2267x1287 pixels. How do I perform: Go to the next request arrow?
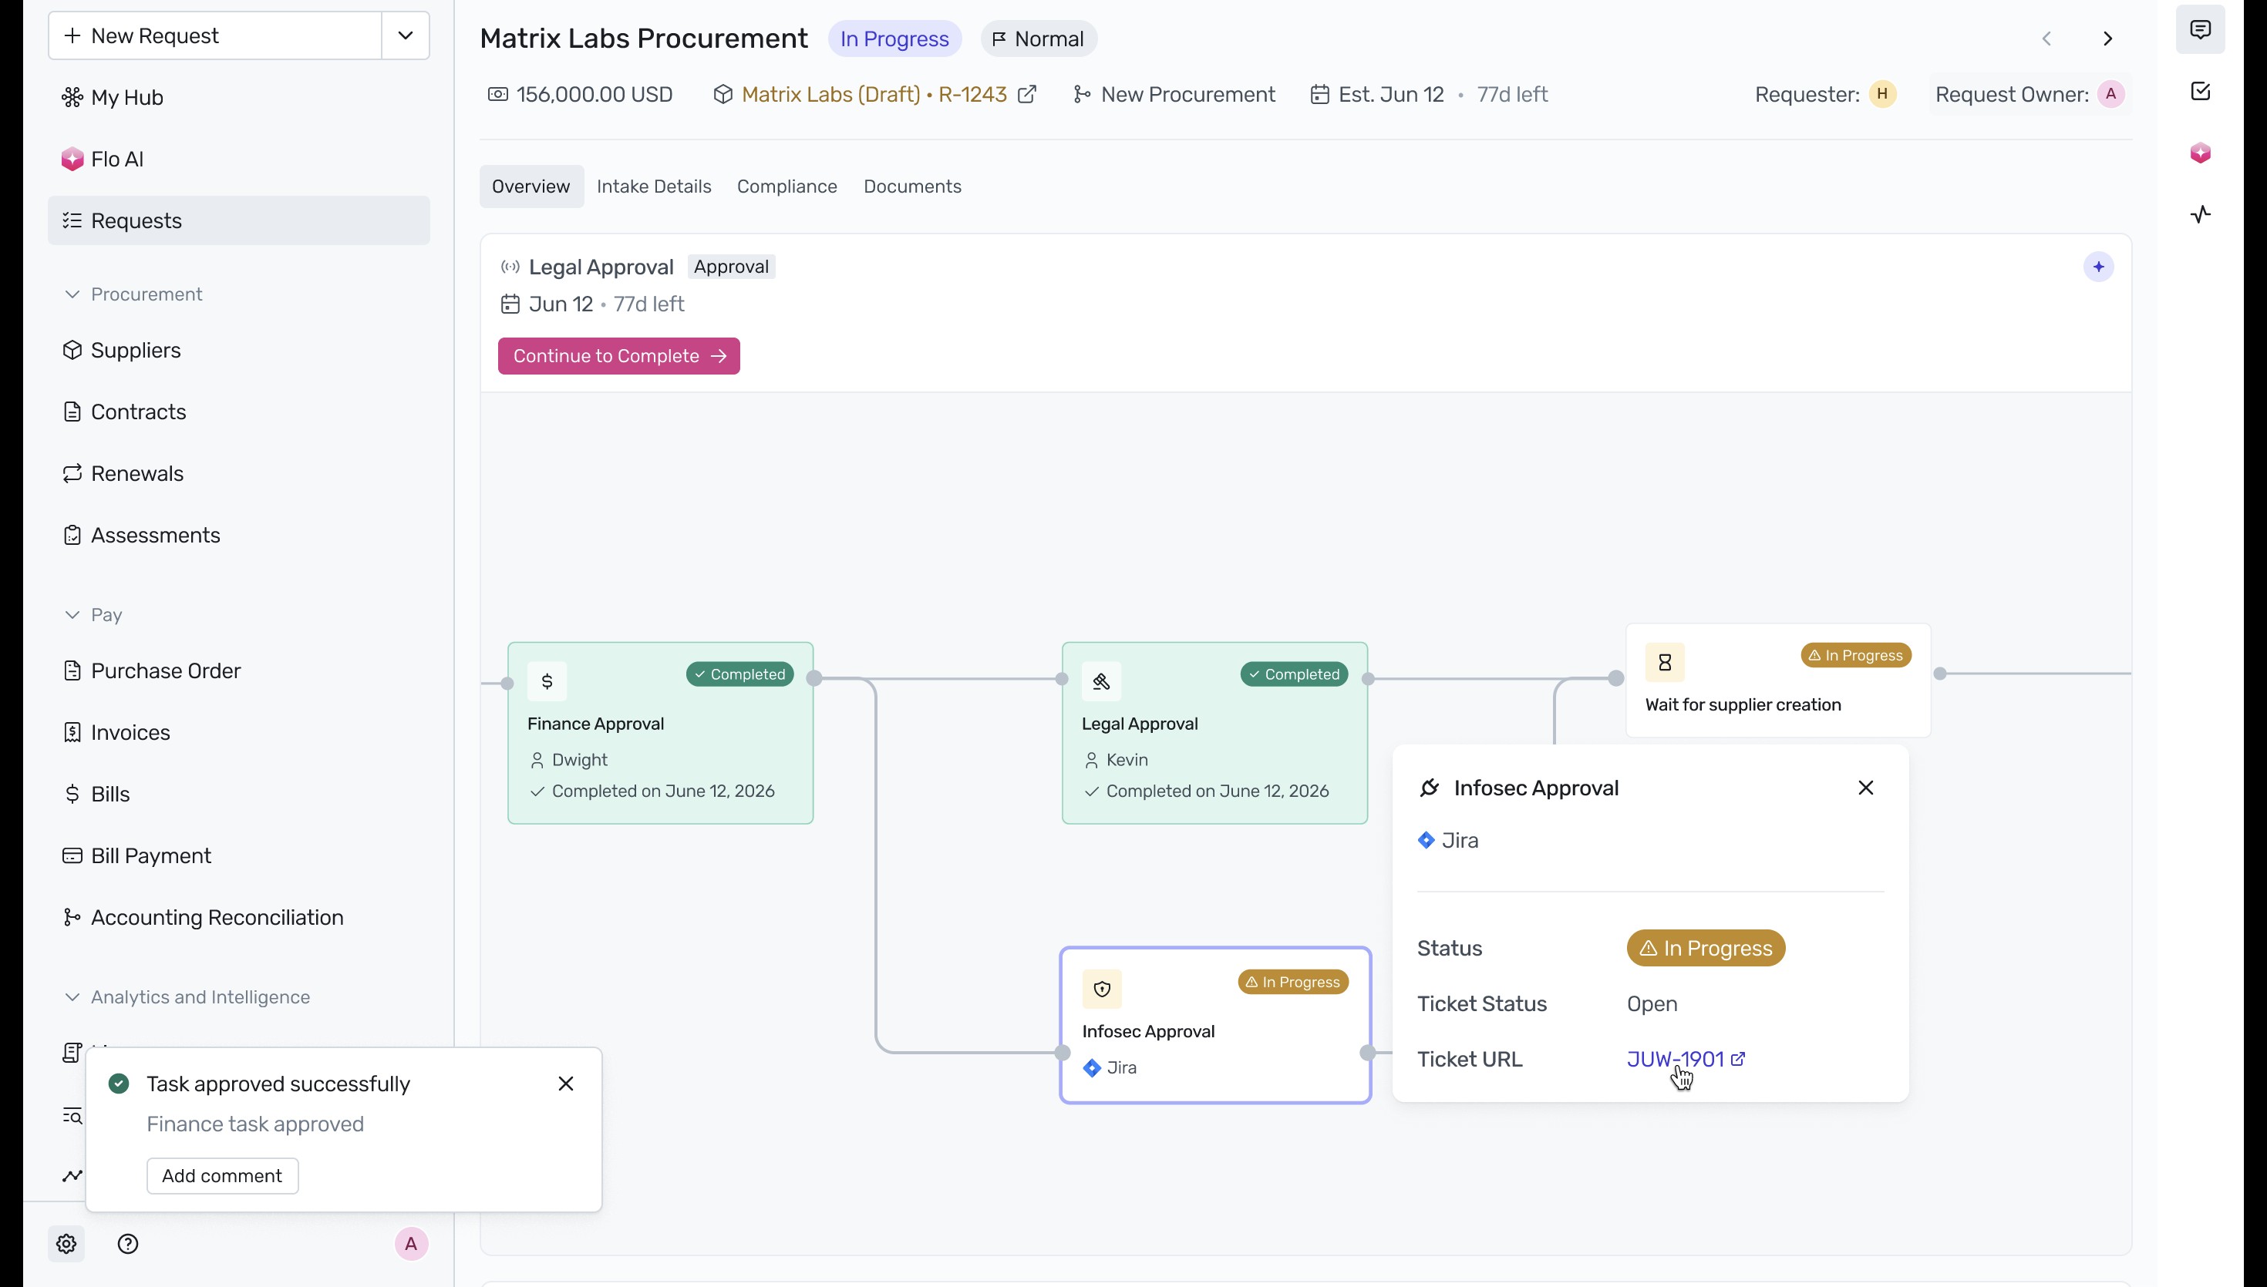[2108, 39]
